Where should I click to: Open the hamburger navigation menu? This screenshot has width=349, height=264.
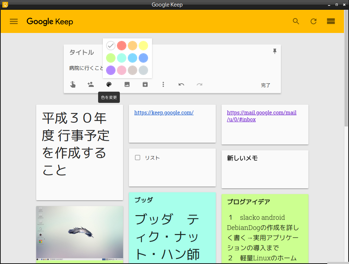(14, 21)
